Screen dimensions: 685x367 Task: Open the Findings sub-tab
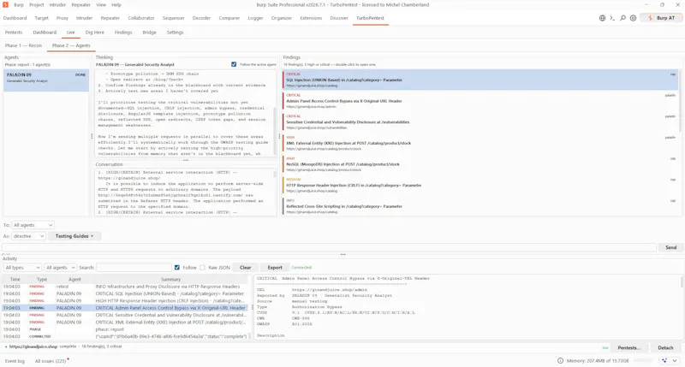(123, 33)
